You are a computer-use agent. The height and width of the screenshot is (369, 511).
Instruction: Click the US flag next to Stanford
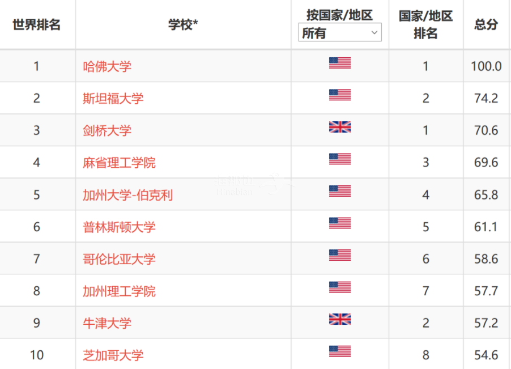click(x=340, y=95)
